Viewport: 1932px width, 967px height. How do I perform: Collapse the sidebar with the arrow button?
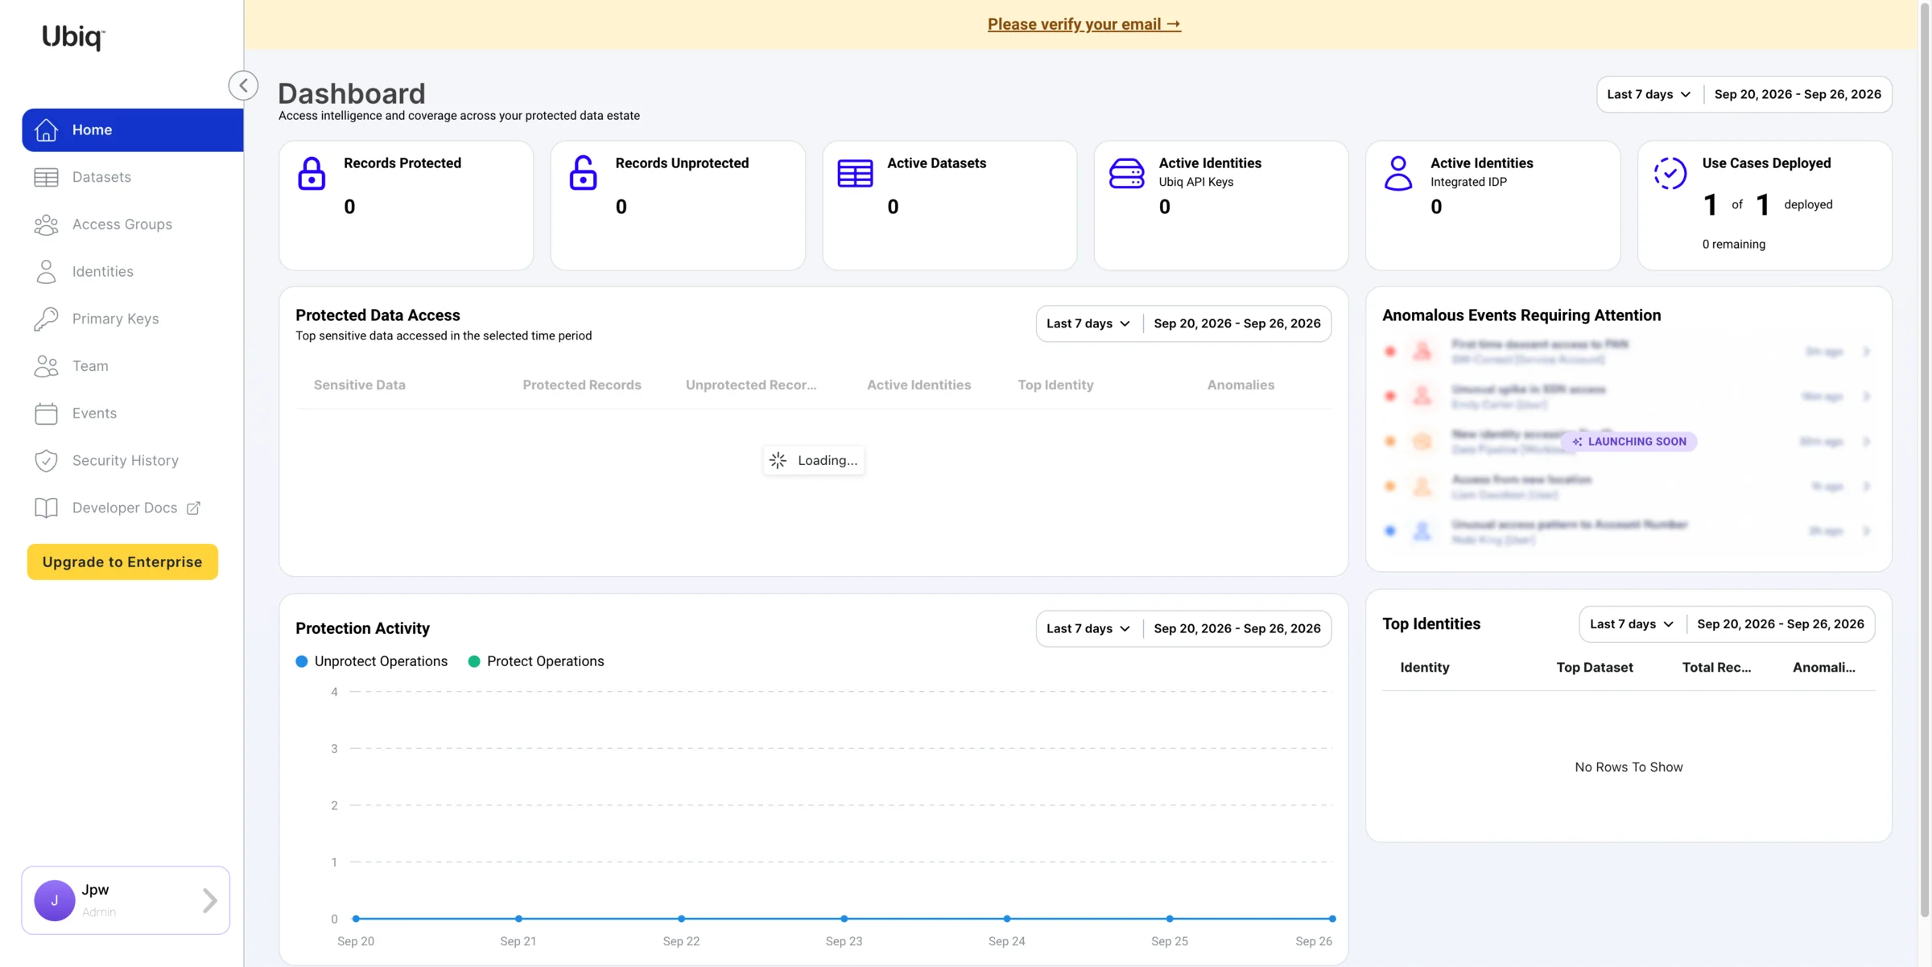[243, 85]
